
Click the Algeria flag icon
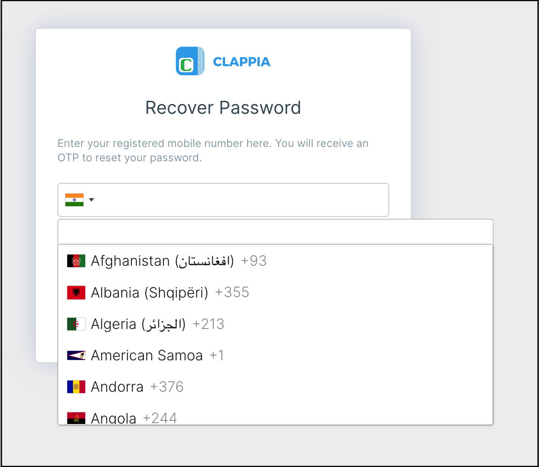76,324
